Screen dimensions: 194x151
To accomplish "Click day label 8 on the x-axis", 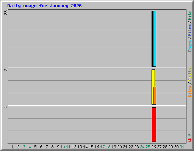I will pyautogui.click(x=52, y=147).
